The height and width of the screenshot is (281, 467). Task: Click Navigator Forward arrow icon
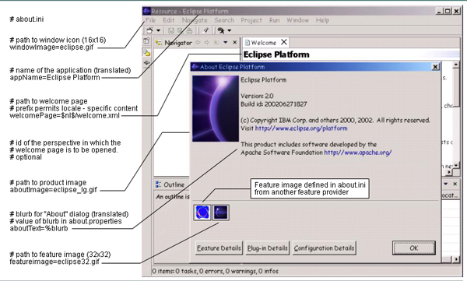click(x=207, y=43)
